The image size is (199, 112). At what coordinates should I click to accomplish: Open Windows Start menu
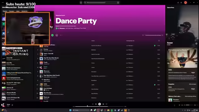[x=71, y=110]
